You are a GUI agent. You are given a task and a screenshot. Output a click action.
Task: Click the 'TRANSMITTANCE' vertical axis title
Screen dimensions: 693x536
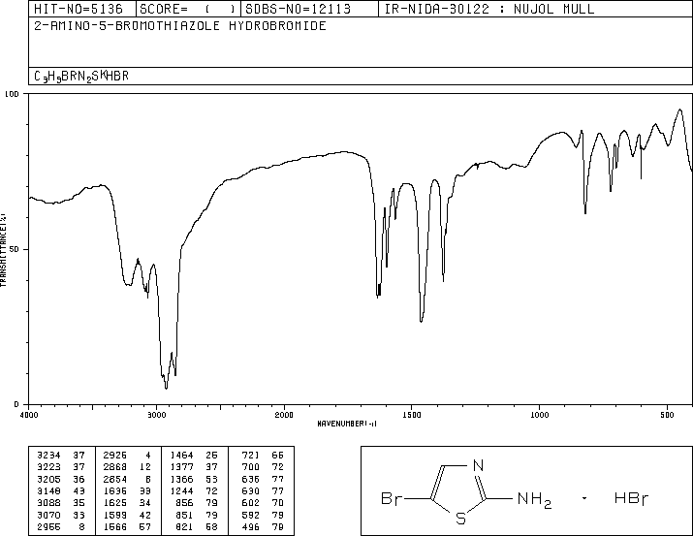coord(3,250)
